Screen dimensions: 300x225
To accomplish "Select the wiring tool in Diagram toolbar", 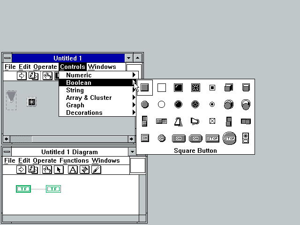I will [84, 170].
